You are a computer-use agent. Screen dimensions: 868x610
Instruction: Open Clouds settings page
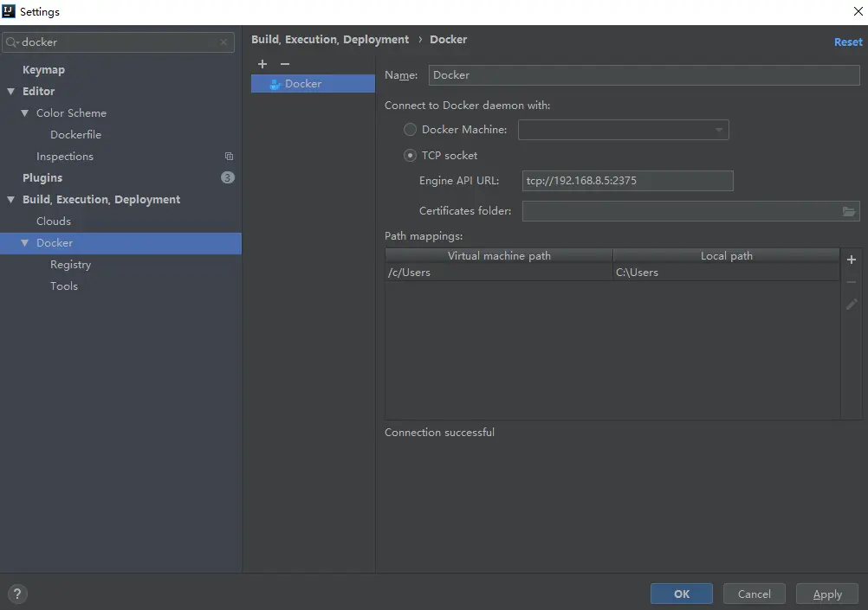[54, 222]
